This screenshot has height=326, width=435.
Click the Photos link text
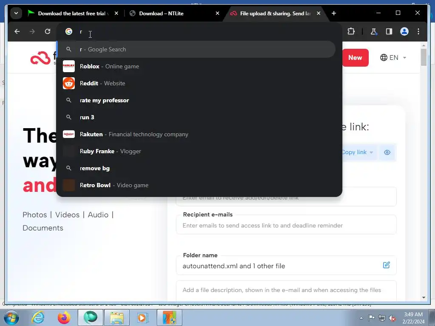35,215
